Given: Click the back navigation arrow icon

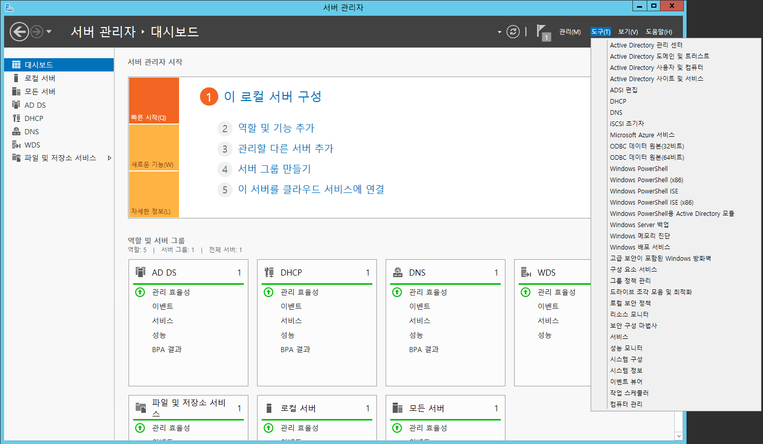Looking at the screenshot, I should [x=19, y=32].
